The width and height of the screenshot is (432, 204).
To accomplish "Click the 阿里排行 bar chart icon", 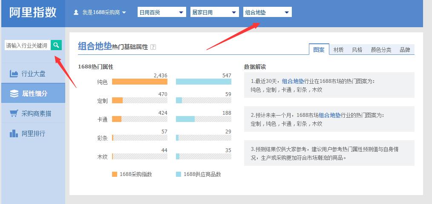I will click(14, 133).
